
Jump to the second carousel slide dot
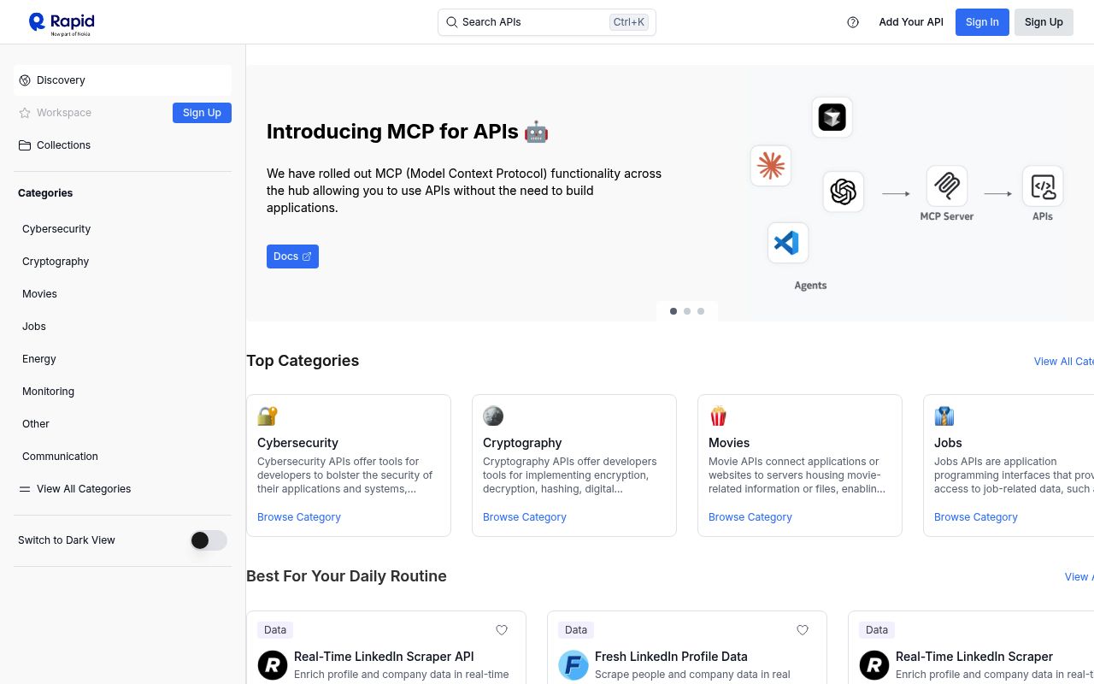[687, 311]
